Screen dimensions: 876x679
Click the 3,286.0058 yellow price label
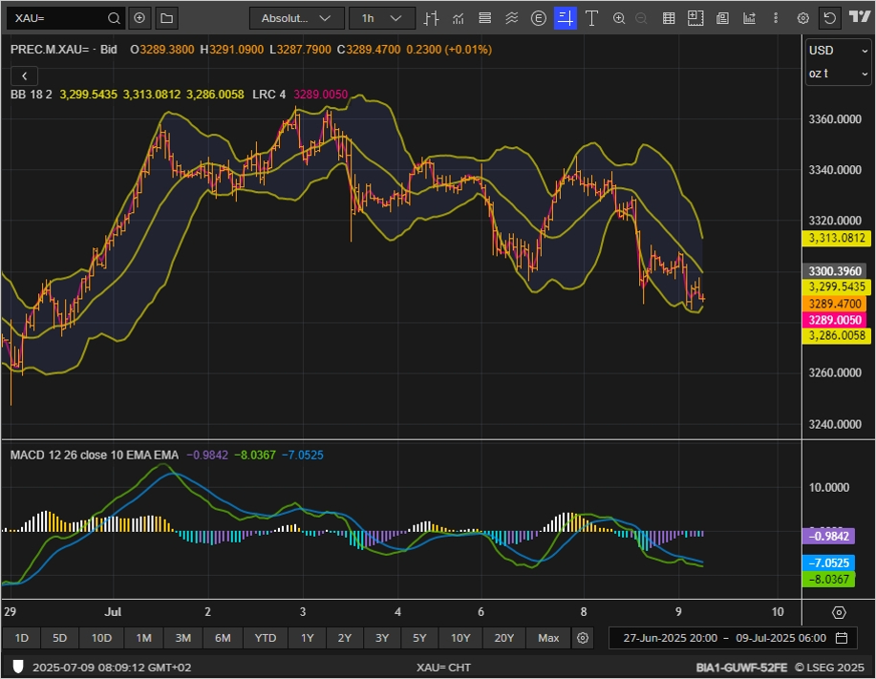(x=836, y=335)
